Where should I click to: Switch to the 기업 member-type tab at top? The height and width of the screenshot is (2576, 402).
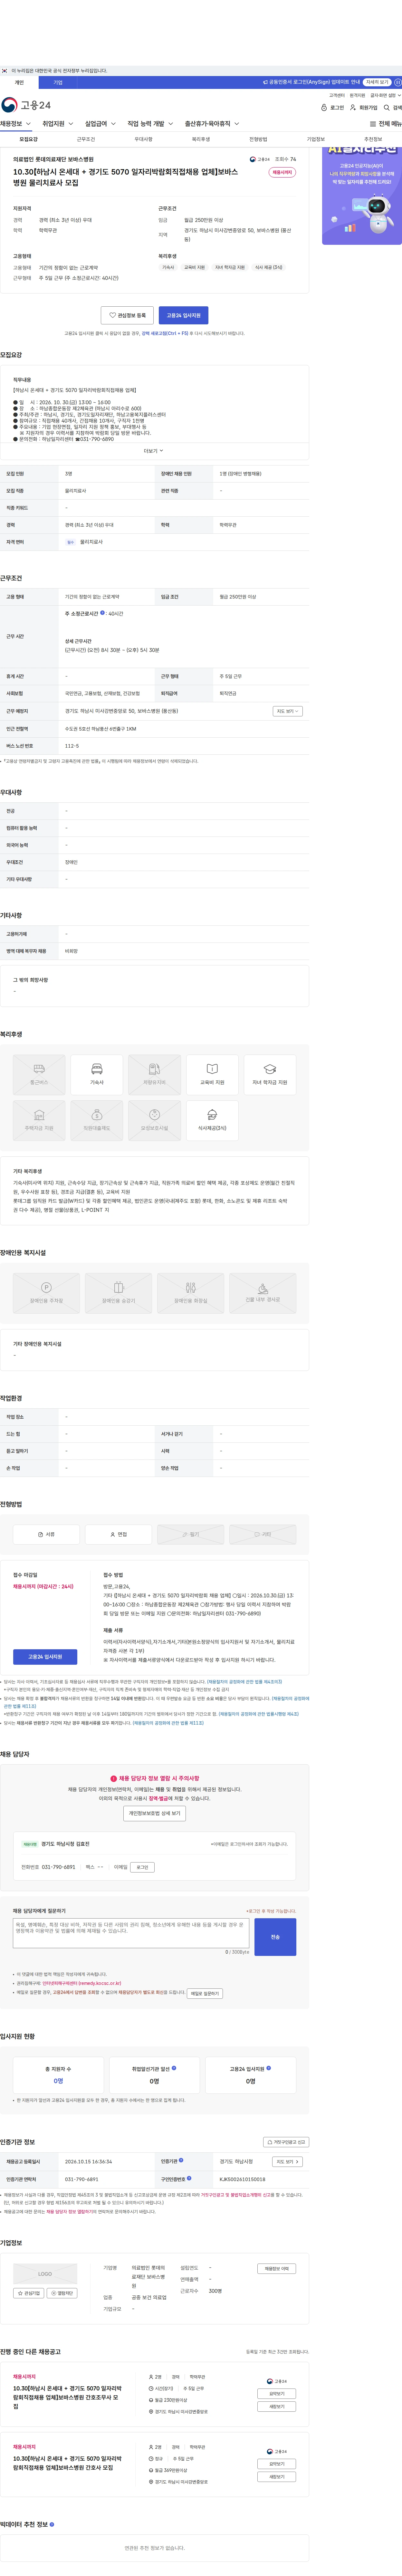click(58, 82)
